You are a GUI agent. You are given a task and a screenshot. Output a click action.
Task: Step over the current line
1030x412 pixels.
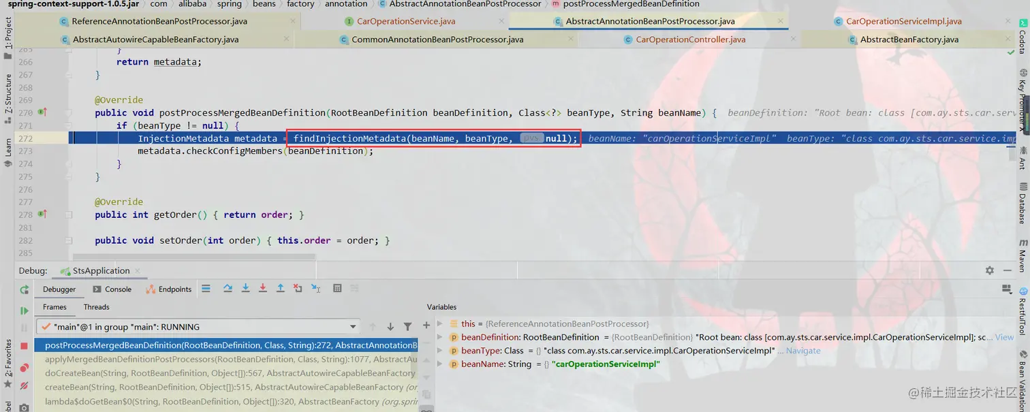(x=228, y=289)
